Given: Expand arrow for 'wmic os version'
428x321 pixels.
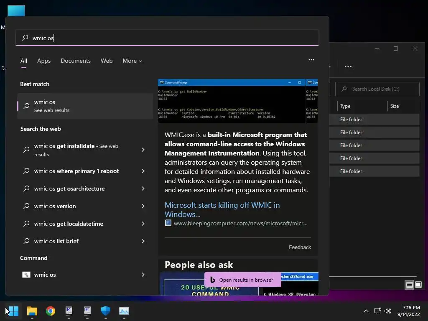Looking at the screenshot, I should pos(143,206).
